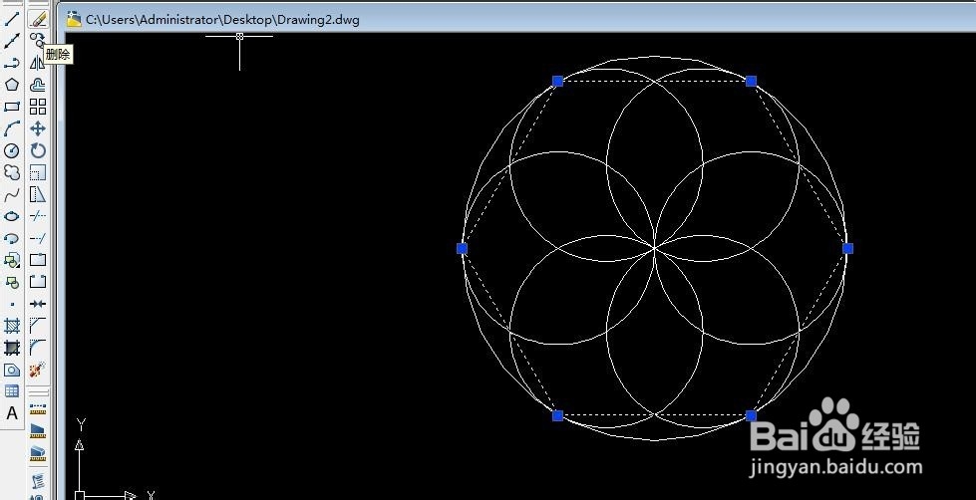Select the Line draw tool
The image size is (976, 500).
pos(12,19)
